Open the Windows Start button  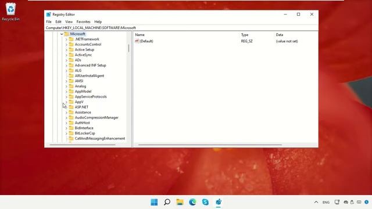[154, 202]
